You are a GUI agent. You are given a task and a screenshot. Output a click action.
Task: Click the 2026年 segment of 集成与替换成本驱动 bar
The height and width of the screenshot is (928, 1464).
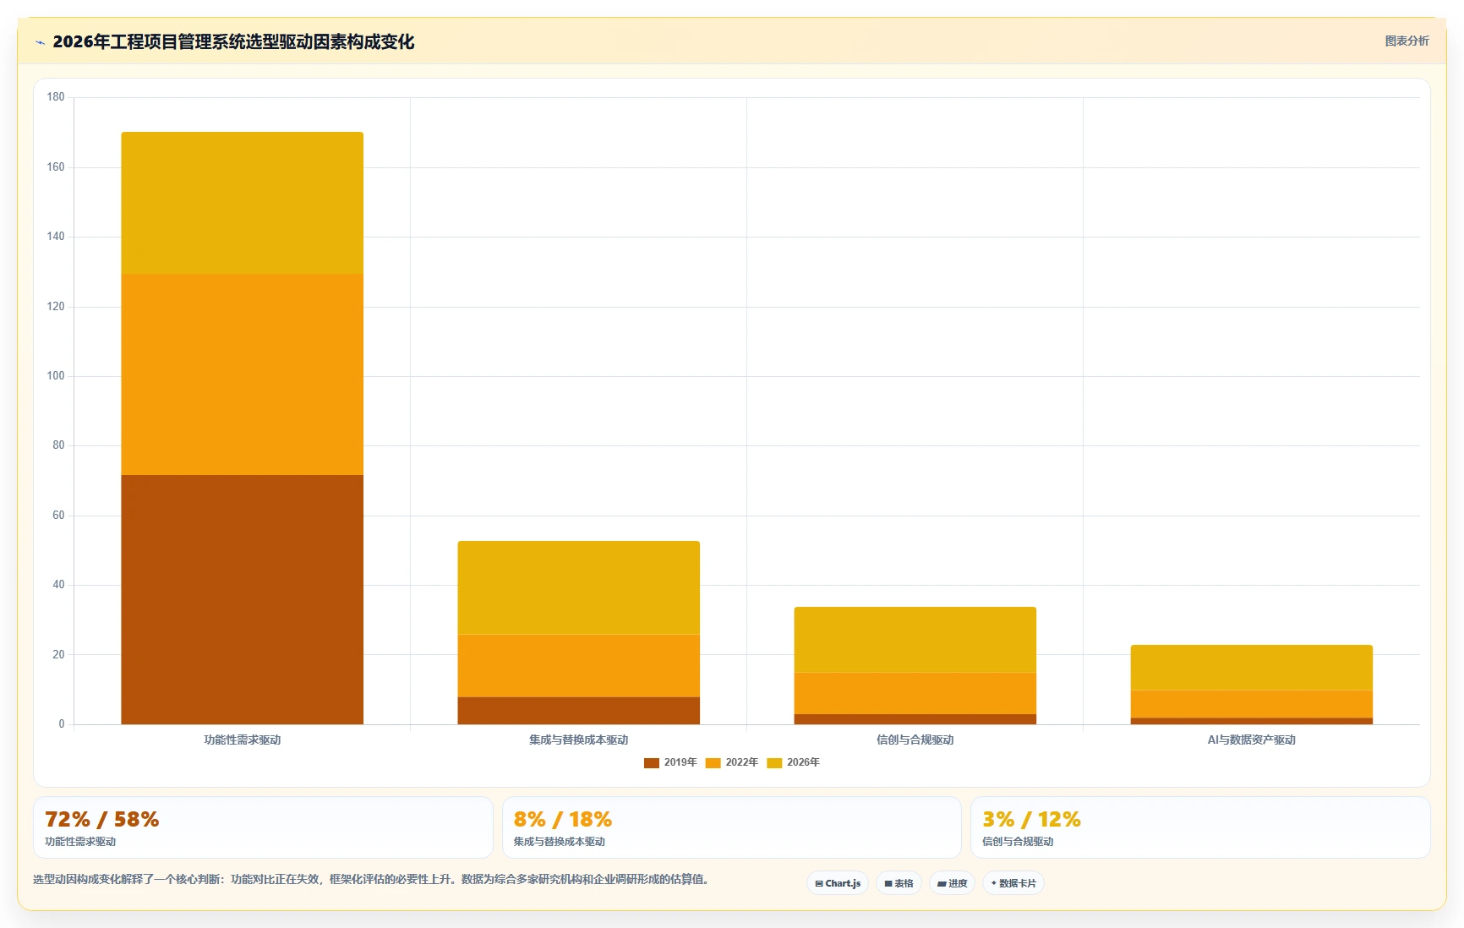579,587
